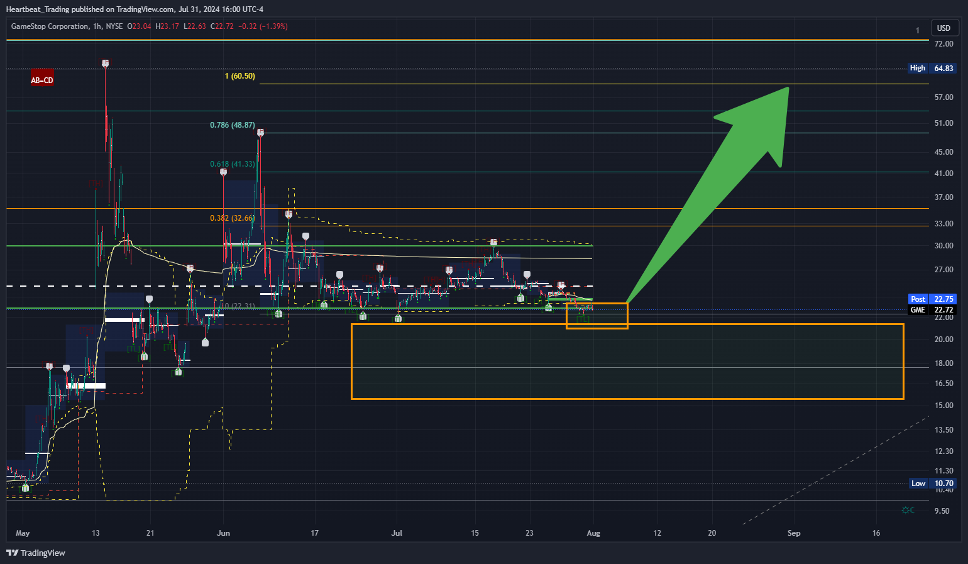Click the GameStop Corporation symbol title
This screenshot has height=564, width=968.
coord(50,26)
